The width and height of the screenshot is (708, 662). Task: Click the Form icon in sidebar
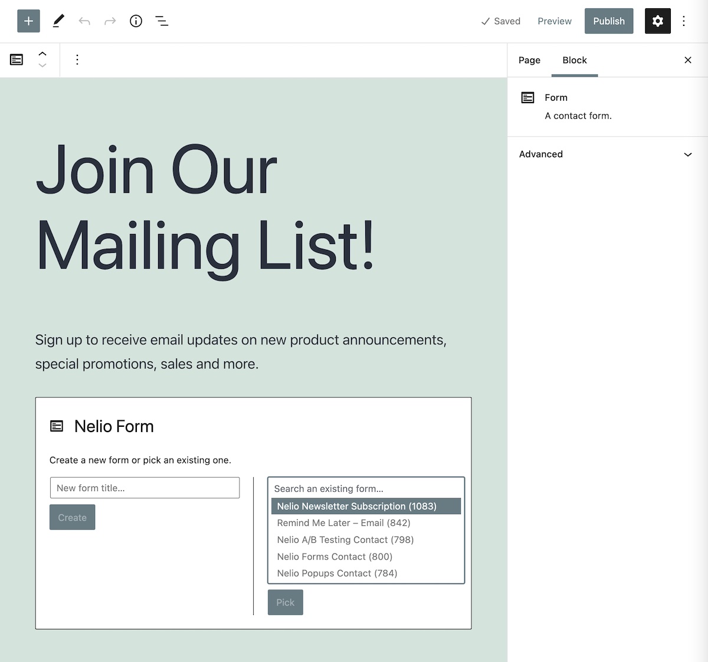point(528,98)
